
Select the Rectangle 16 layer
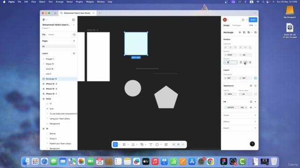[60, 79]
